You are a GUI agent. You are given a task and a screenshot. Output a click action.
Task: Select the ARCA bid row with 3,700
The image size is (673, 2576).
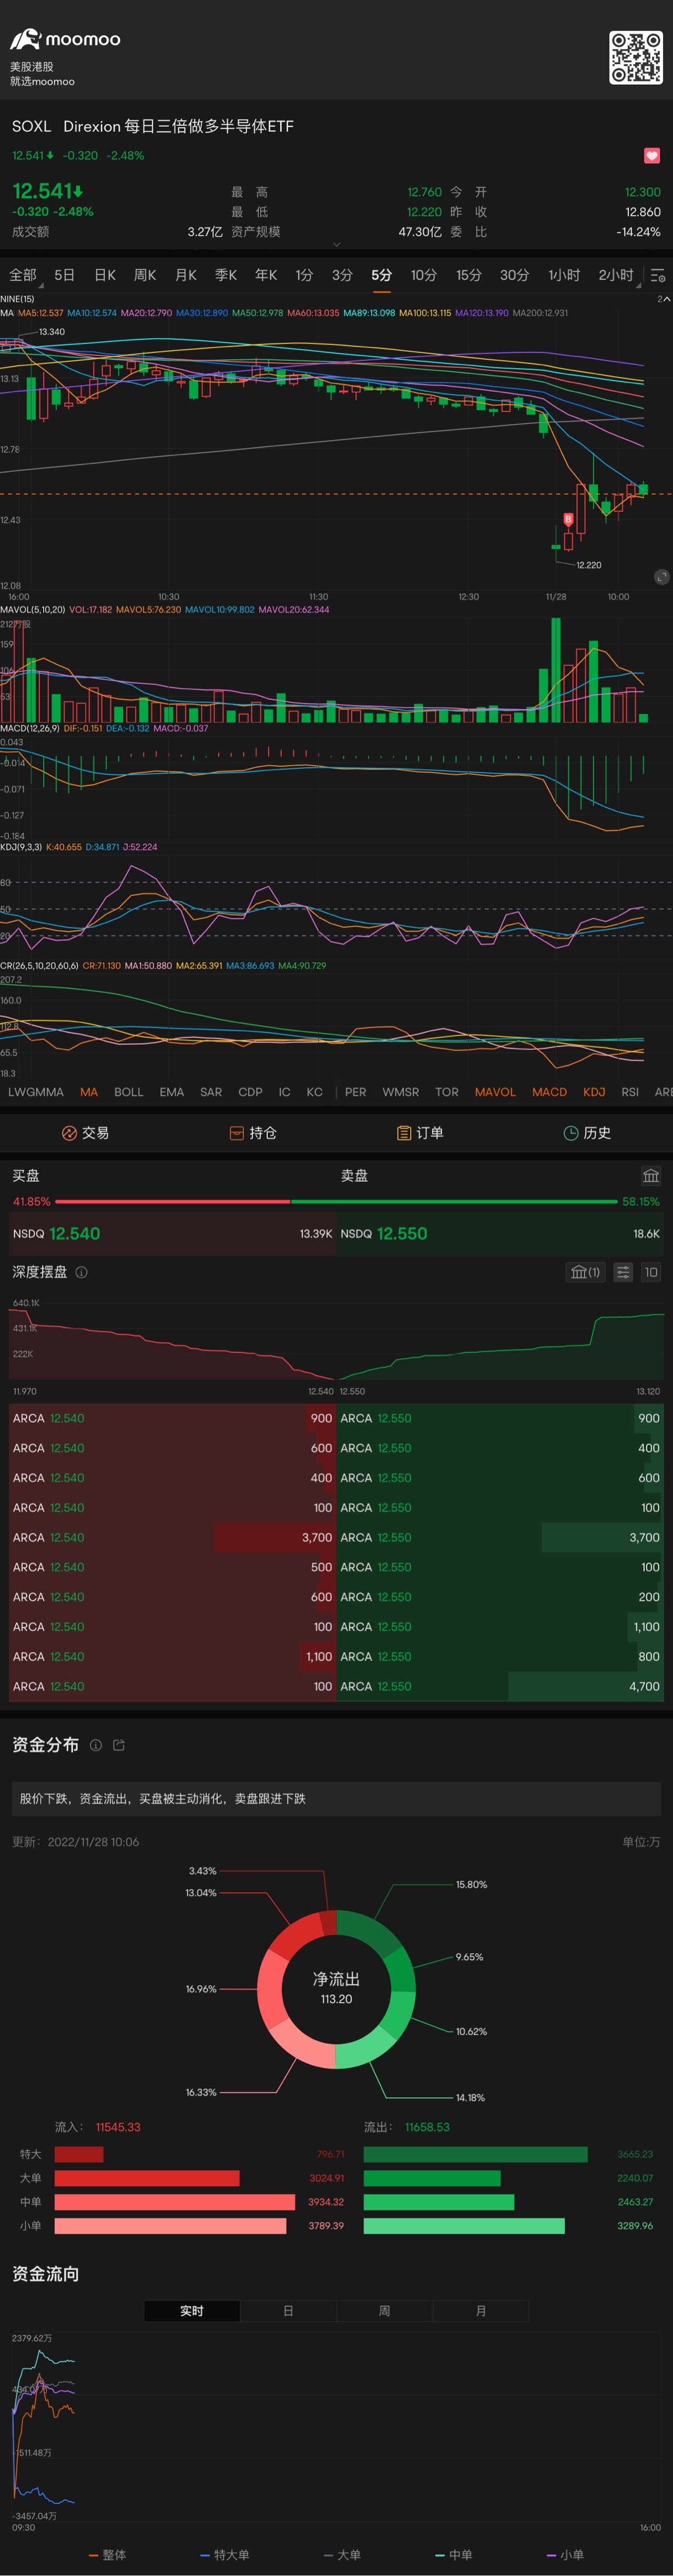coord(172,1537)
